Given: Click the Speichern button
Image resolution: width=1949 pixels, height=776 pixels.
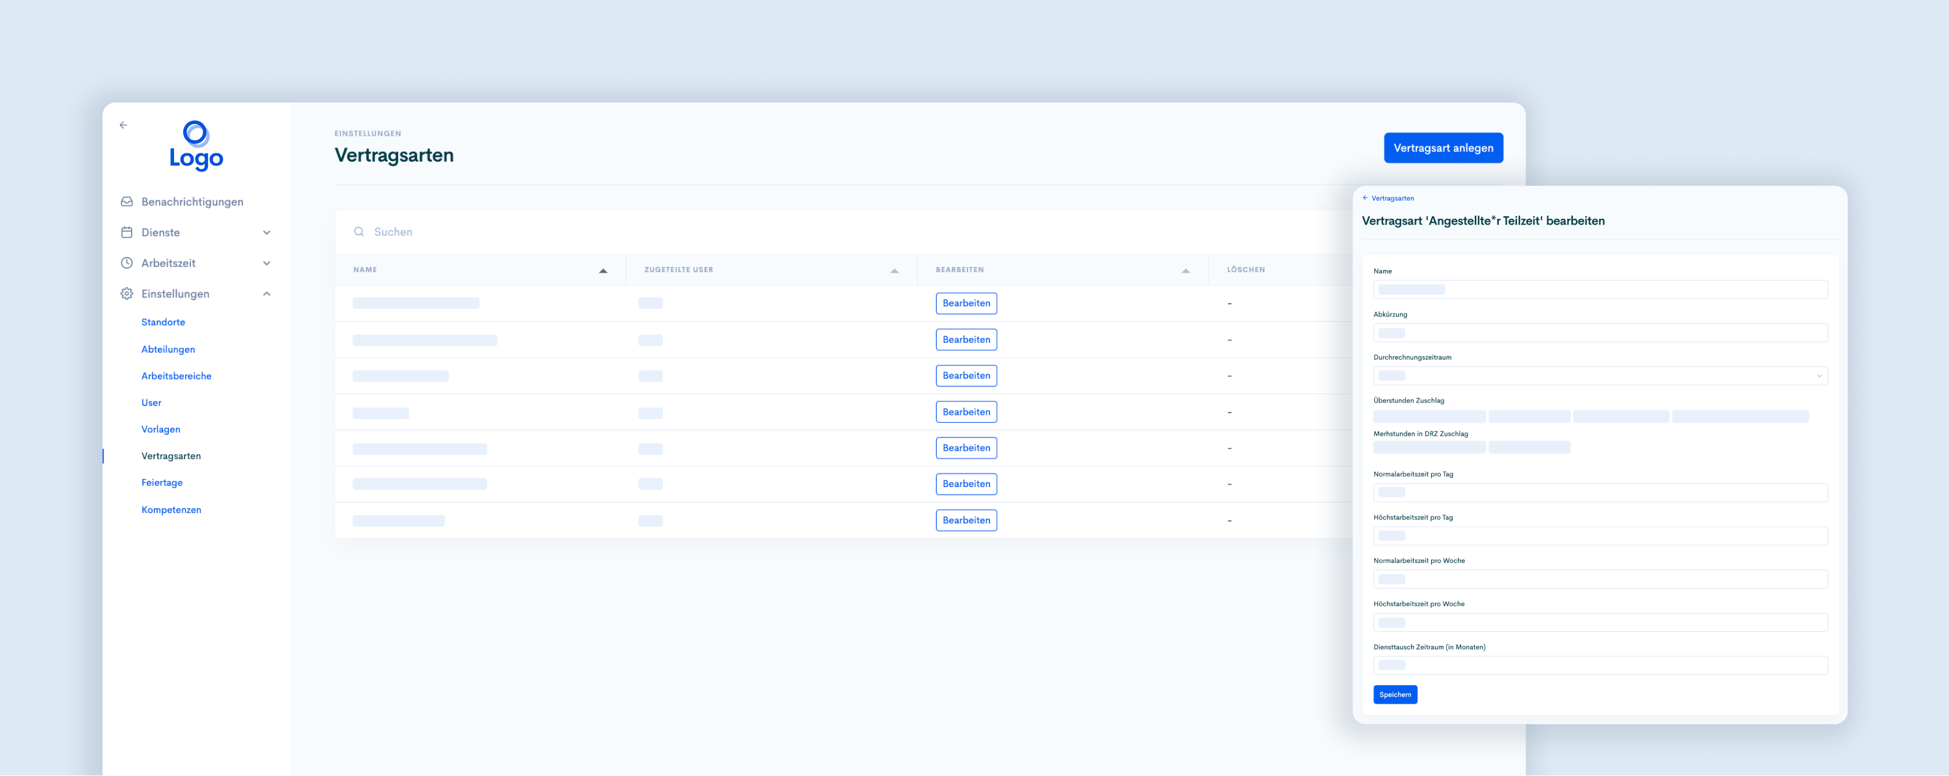Looking at the screenshot, I should [1394, 694].
